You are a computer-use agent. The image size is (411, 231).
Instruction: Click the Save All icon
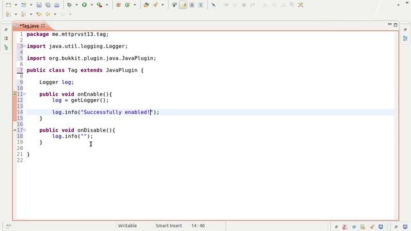[x=48, y=5]
